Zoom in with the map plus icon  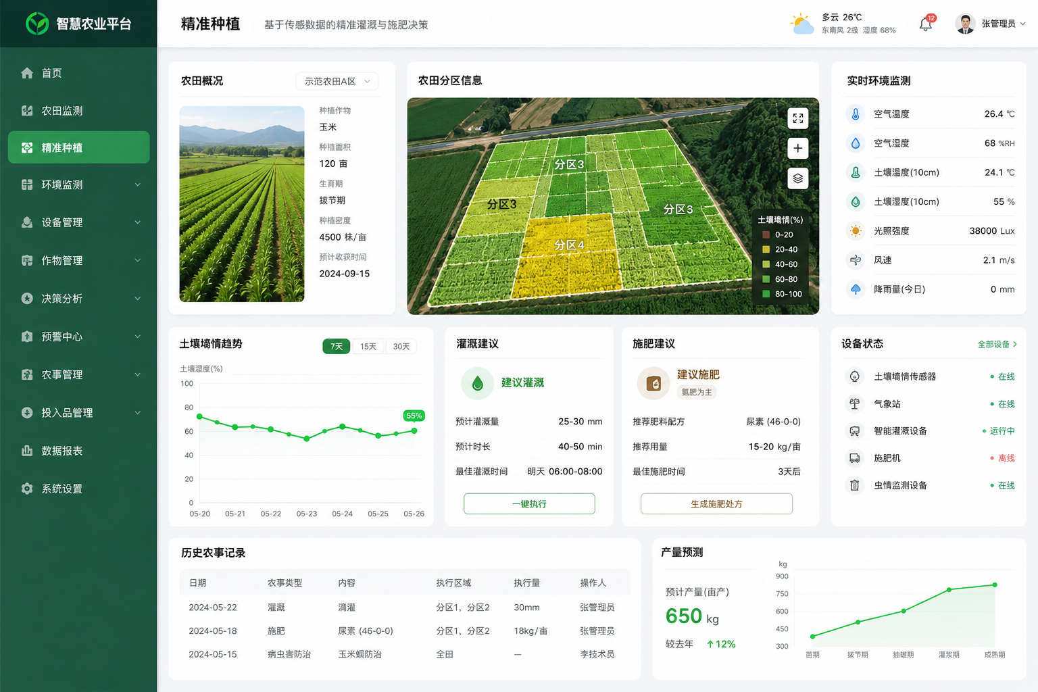pos(798,148)
